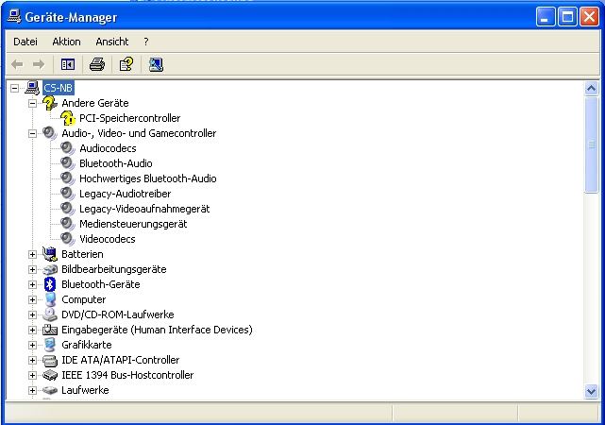Click the Grafikkarte monitor icon

pyautogui.click(x=50, y=345)
